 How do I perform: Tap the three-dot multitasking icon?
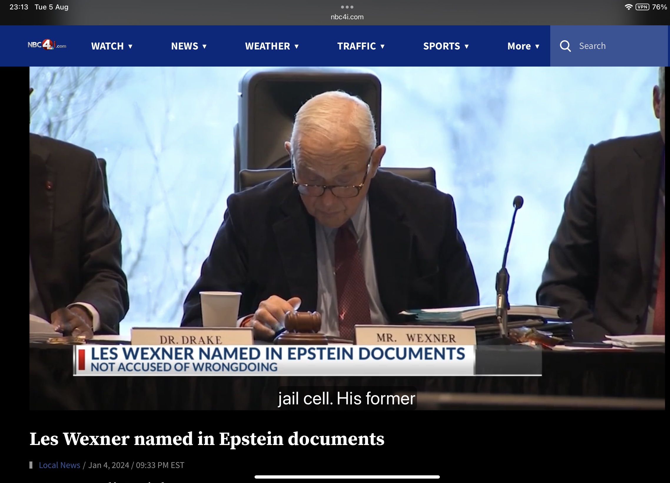[347, 7]
